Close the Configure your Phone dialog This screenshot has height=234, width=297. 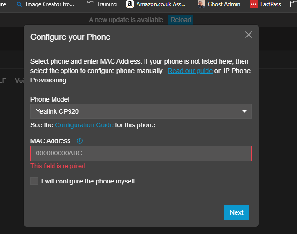tap(249, 35)
